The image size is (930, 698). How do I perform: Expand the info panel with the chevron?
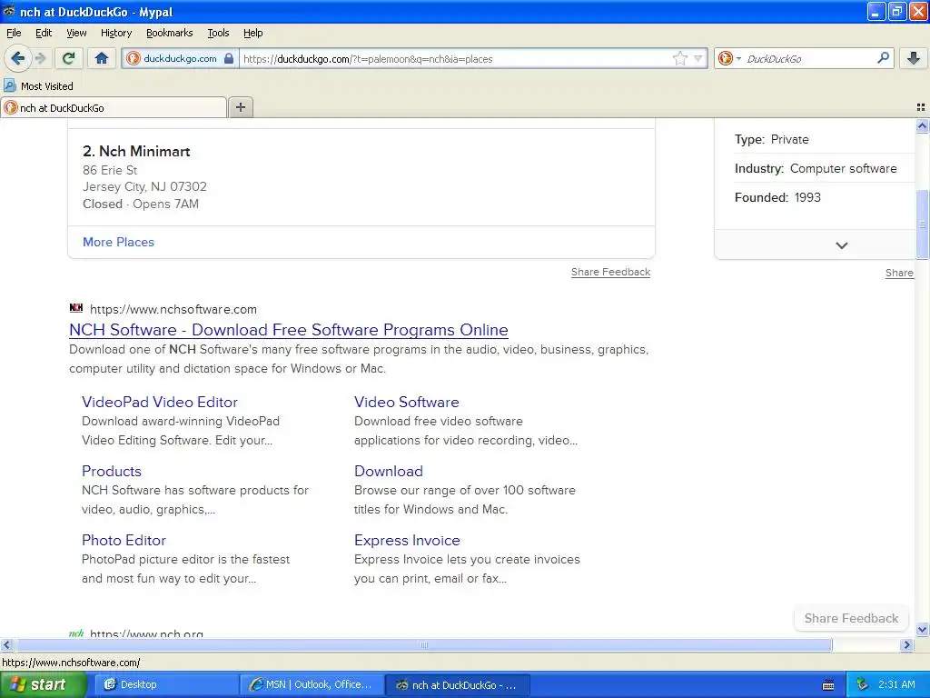tap(842, 245)
